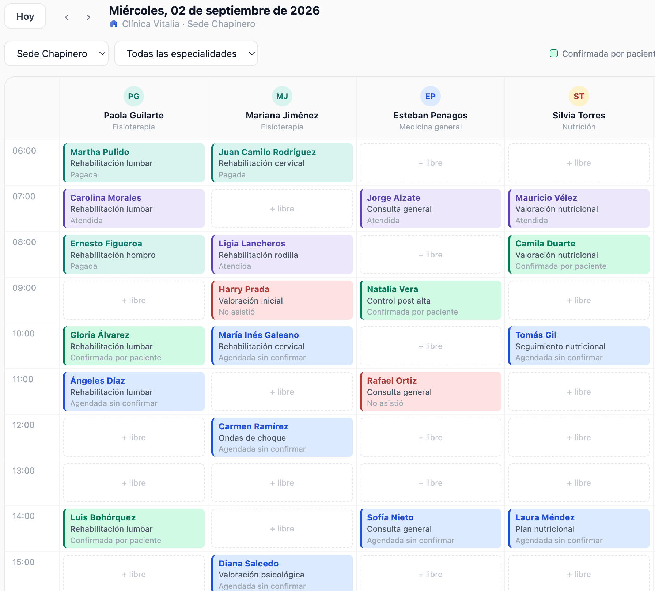The height and width of the screenshot is (591, 655).
Task: Go to previous day arrow
Action: pos(67,17)
